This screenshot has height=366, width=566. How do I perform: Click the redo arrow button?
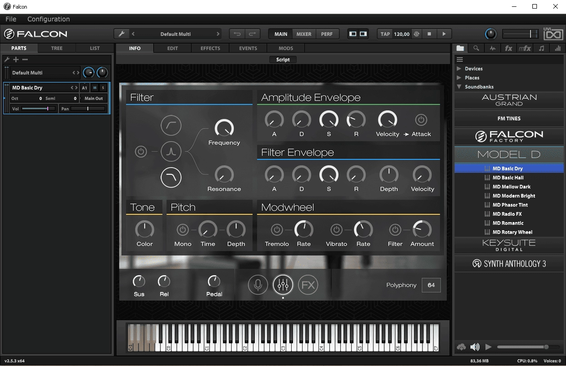(253, 34)
